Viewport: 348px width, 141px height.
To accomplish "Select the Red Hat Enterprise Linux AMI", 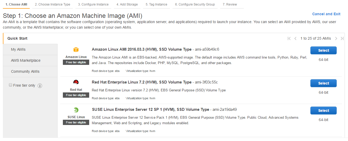I will pos(324,83).
